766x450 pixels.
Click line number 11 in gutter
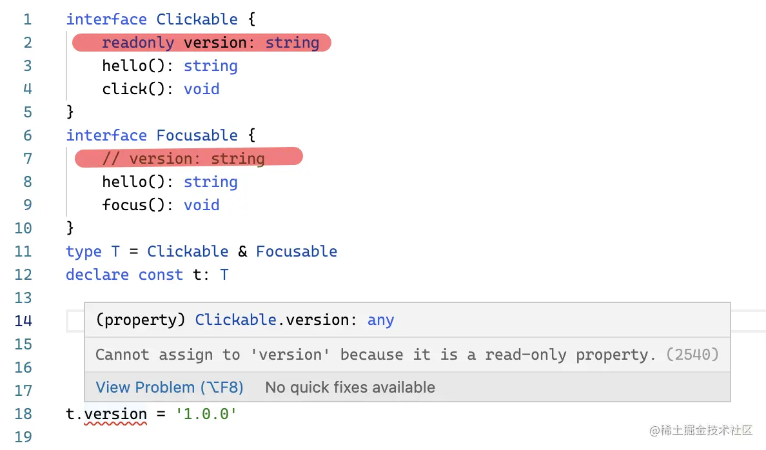[23, 251]
